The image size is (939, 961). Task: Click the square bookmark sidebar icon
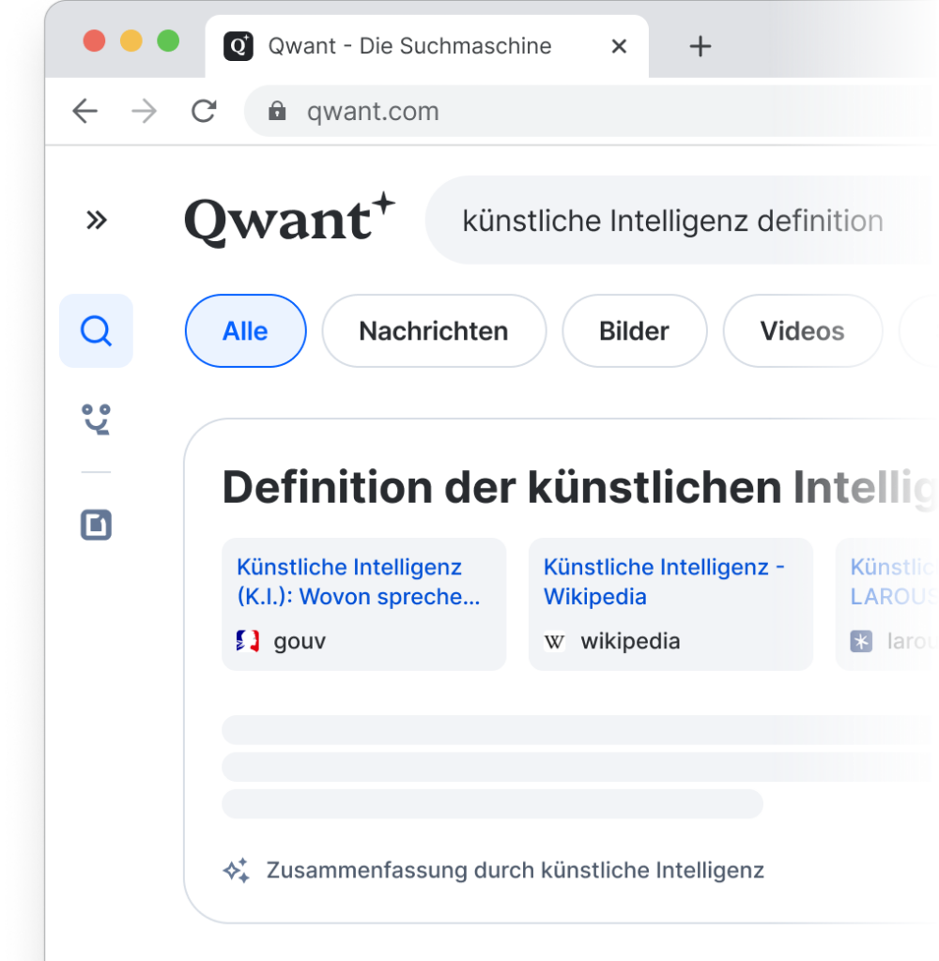pos(96,525)
